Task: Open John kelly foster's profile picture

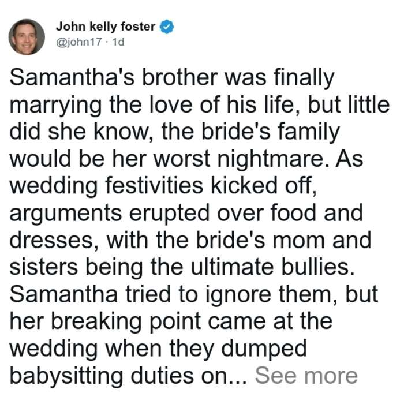Action: tap(27, 37)
